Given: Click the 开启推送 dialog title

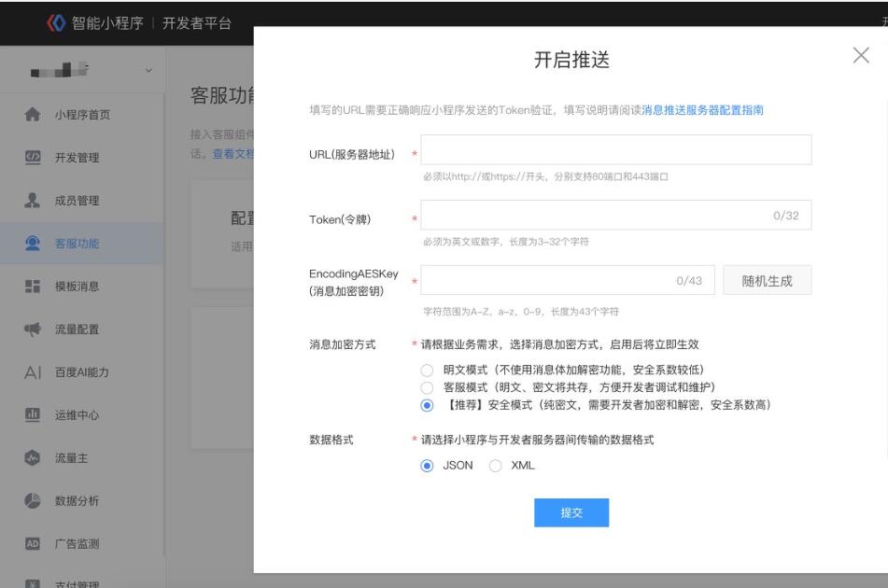Looking at the screenshot, I should pos(571,60).
